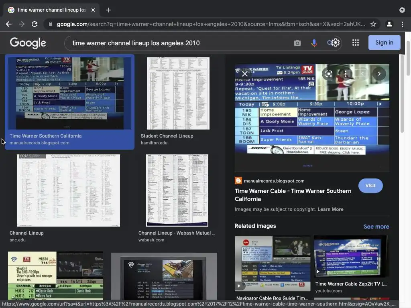Close the image preview panel
This screenshot has height=308, width=411.
(244, 74)
